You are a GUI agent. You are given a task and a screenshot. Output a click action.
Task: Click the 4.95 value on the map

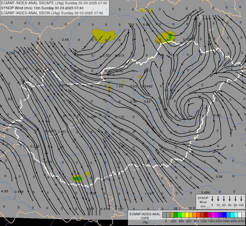pos(5,191)
